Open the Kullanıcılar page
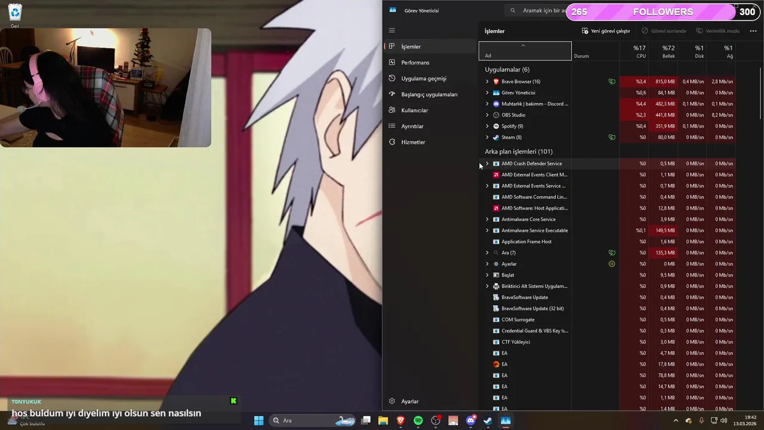 click(x=430, y=110)
